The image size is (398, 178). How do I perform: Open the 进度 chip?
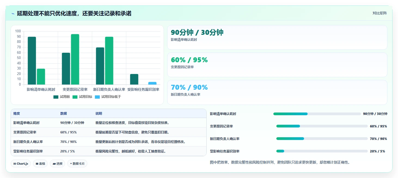pos(57,164)
